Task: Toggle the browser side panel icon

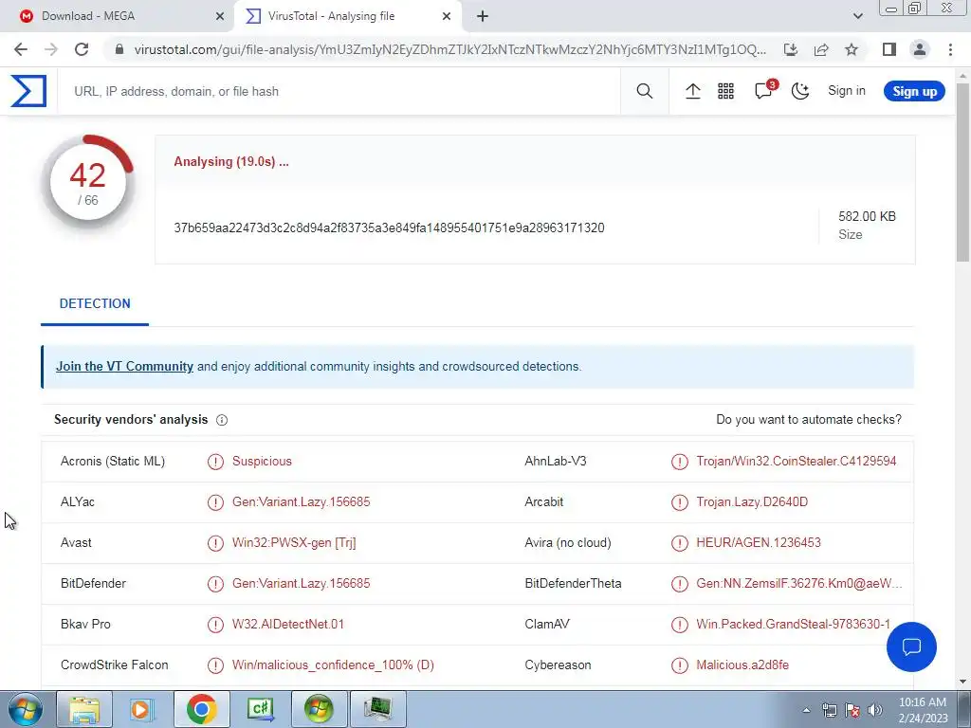Action: click(889, 49)
